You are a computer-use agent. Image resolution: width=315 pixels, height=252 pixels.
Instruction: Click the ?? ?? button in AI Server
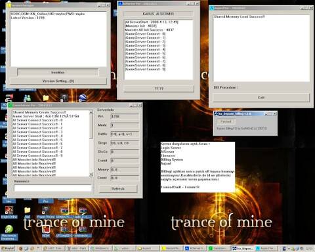159,89
